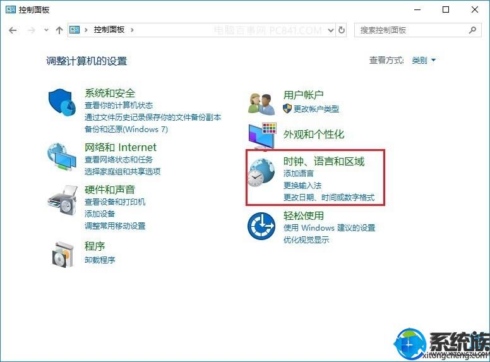Open the Programs disc icon

click(x=63, y=255)
